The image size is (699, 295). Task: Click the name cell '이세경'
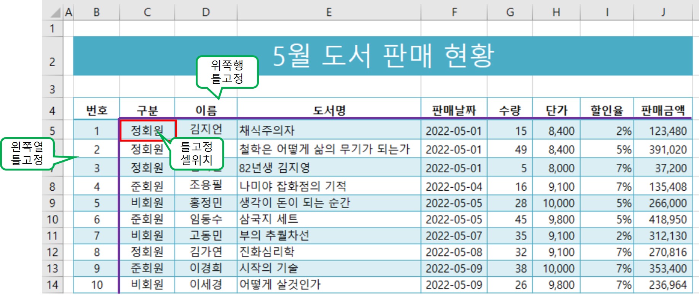(x=206, y=285)
